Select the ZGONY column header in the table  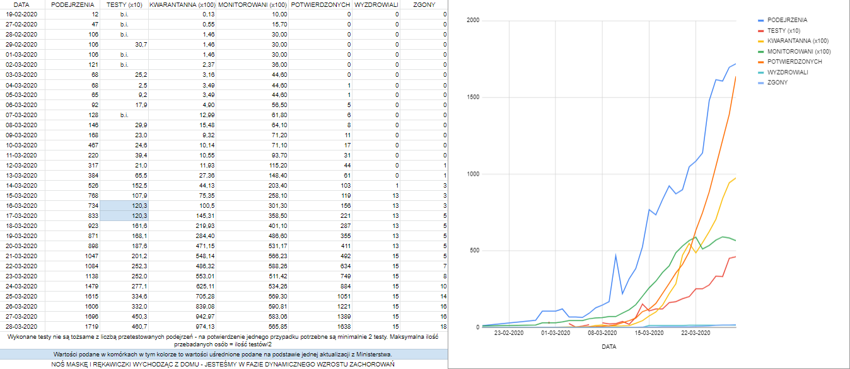[424, 4]
